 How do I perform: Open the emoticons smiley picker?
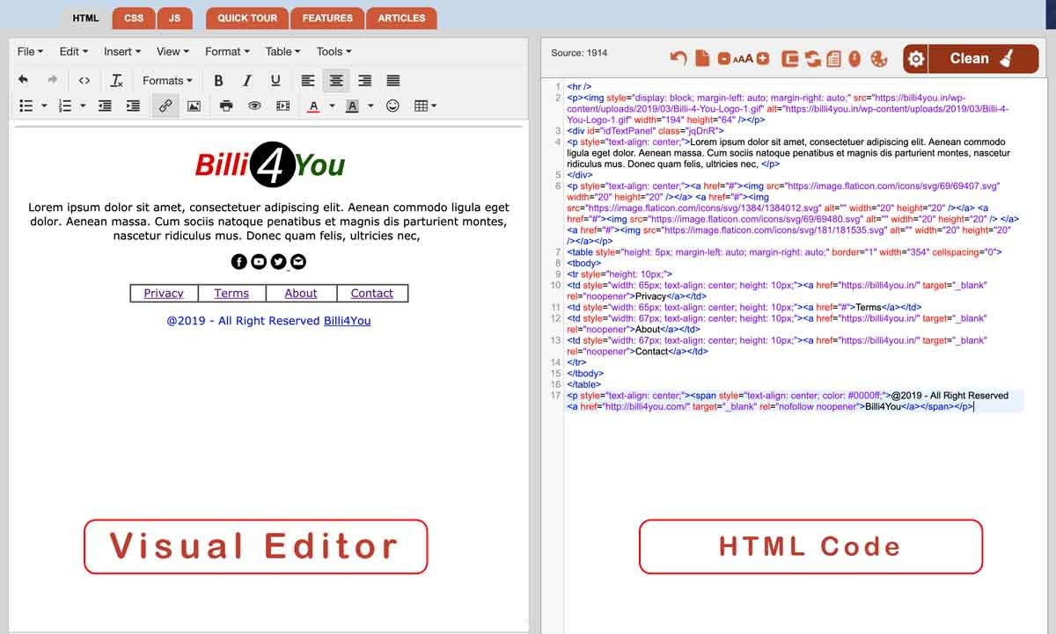pyautogui.click(x=392, y=106)
